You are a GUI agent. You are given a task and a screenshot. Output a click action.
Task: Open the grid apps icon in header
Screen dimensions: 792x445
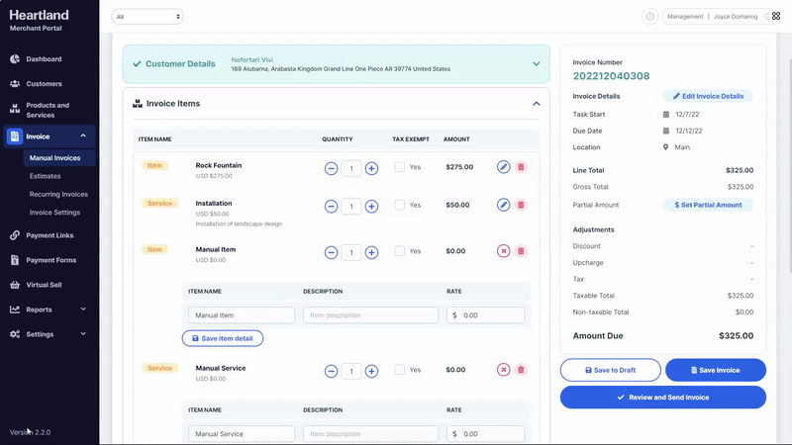point(776,17)
